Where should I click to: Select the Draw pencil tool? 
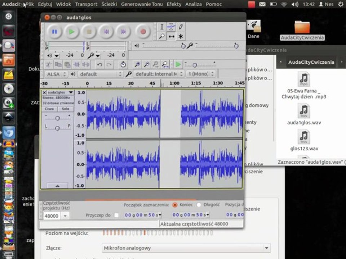(x=181, y=27)
